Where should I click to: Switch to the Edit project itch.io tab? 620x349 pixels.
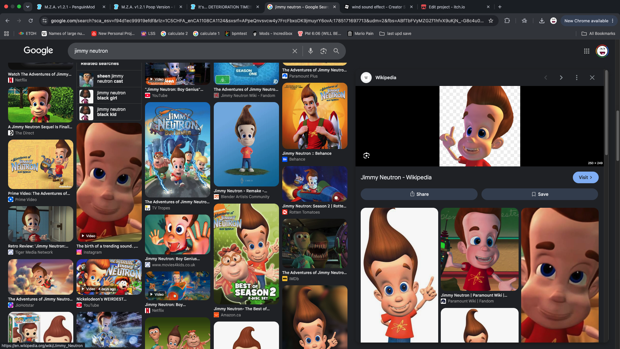455,7
